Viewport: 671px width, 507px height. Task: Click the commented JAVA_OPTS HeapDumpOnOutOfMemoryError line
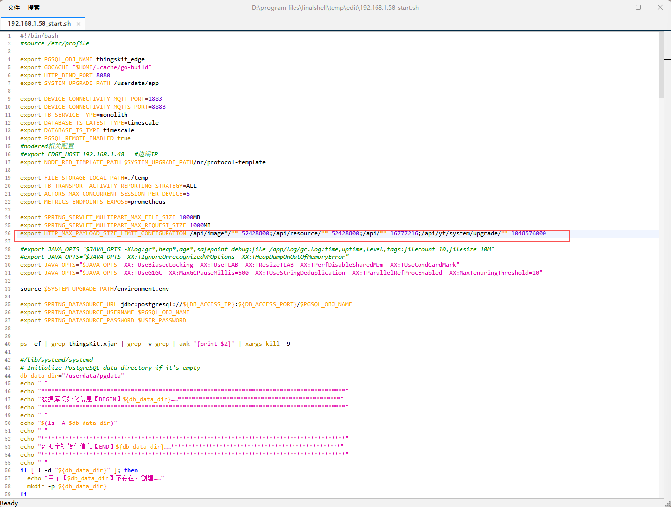tap(184, 257)
